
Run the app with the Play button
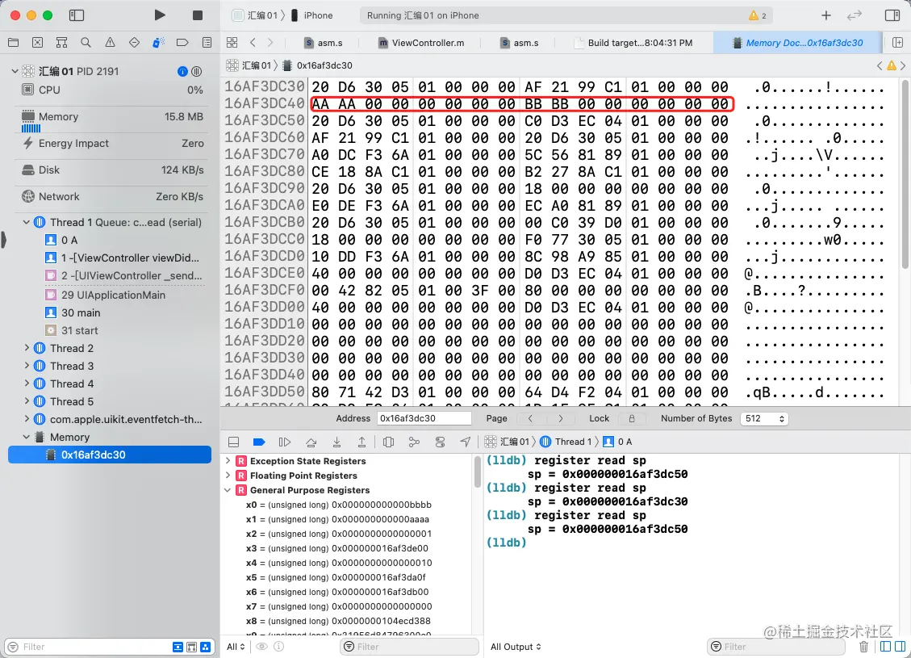tap(160, 15)
